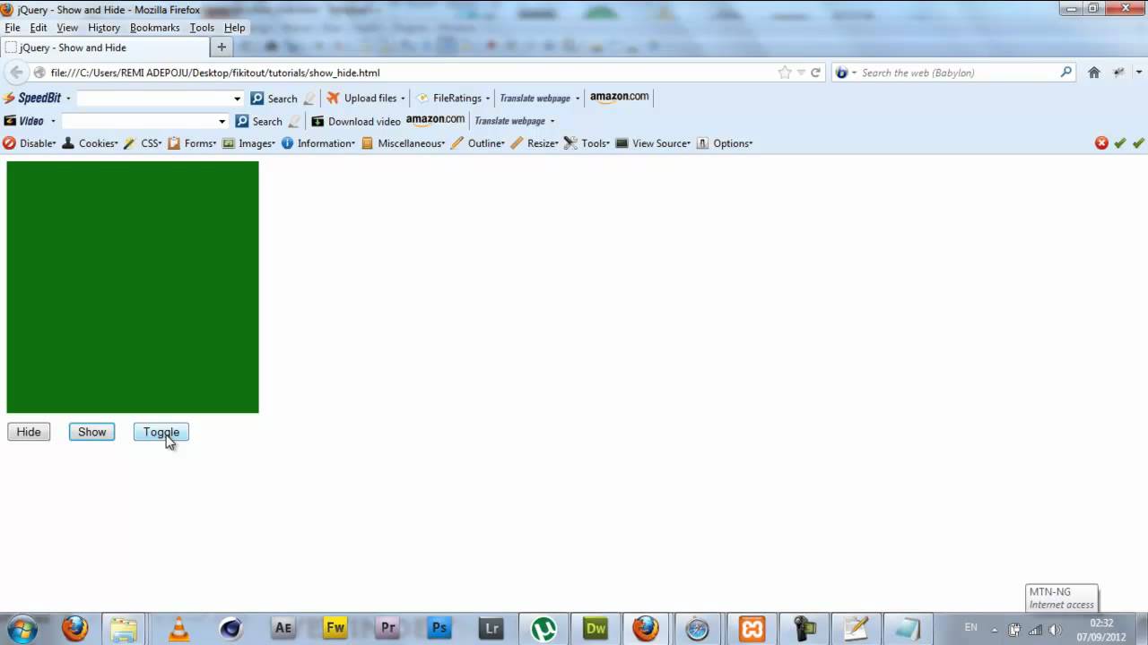
Task: Open the Miscellaneous toolbar menu
Action: pyautogui.click(x=403, y=143)
